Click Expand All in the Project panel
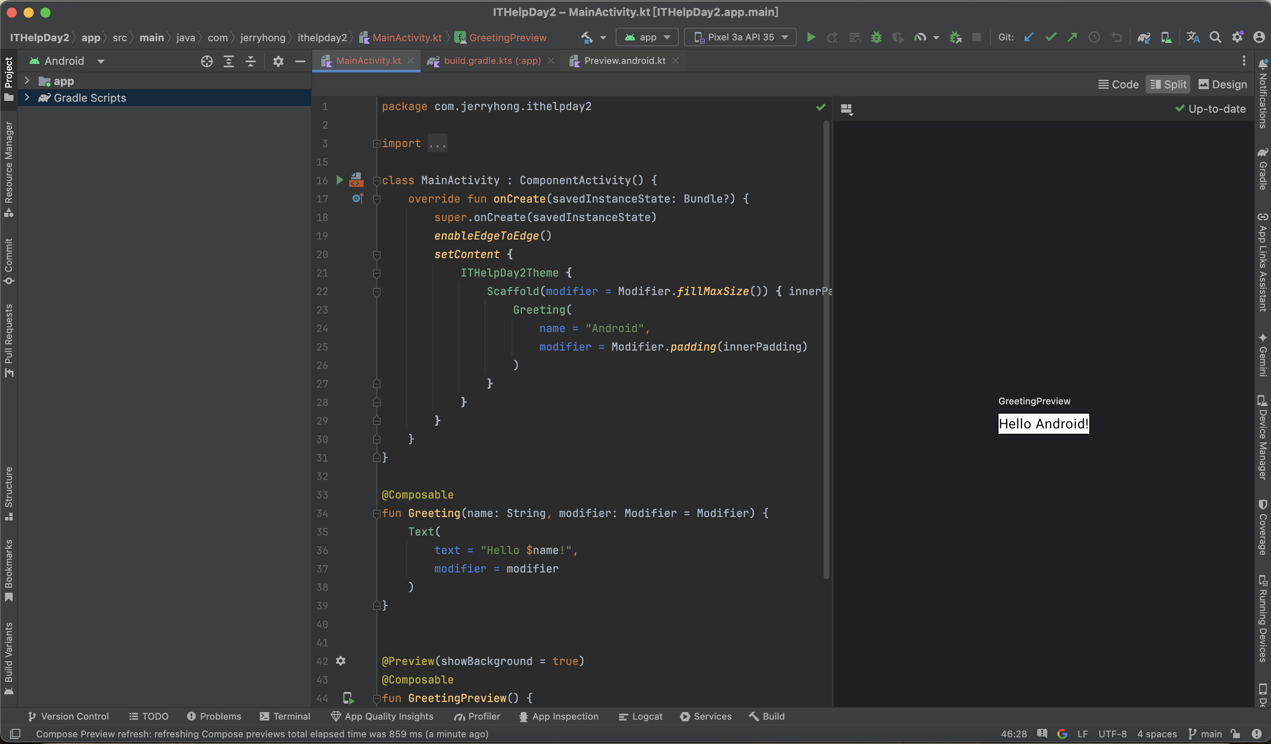 pos(228,61)
